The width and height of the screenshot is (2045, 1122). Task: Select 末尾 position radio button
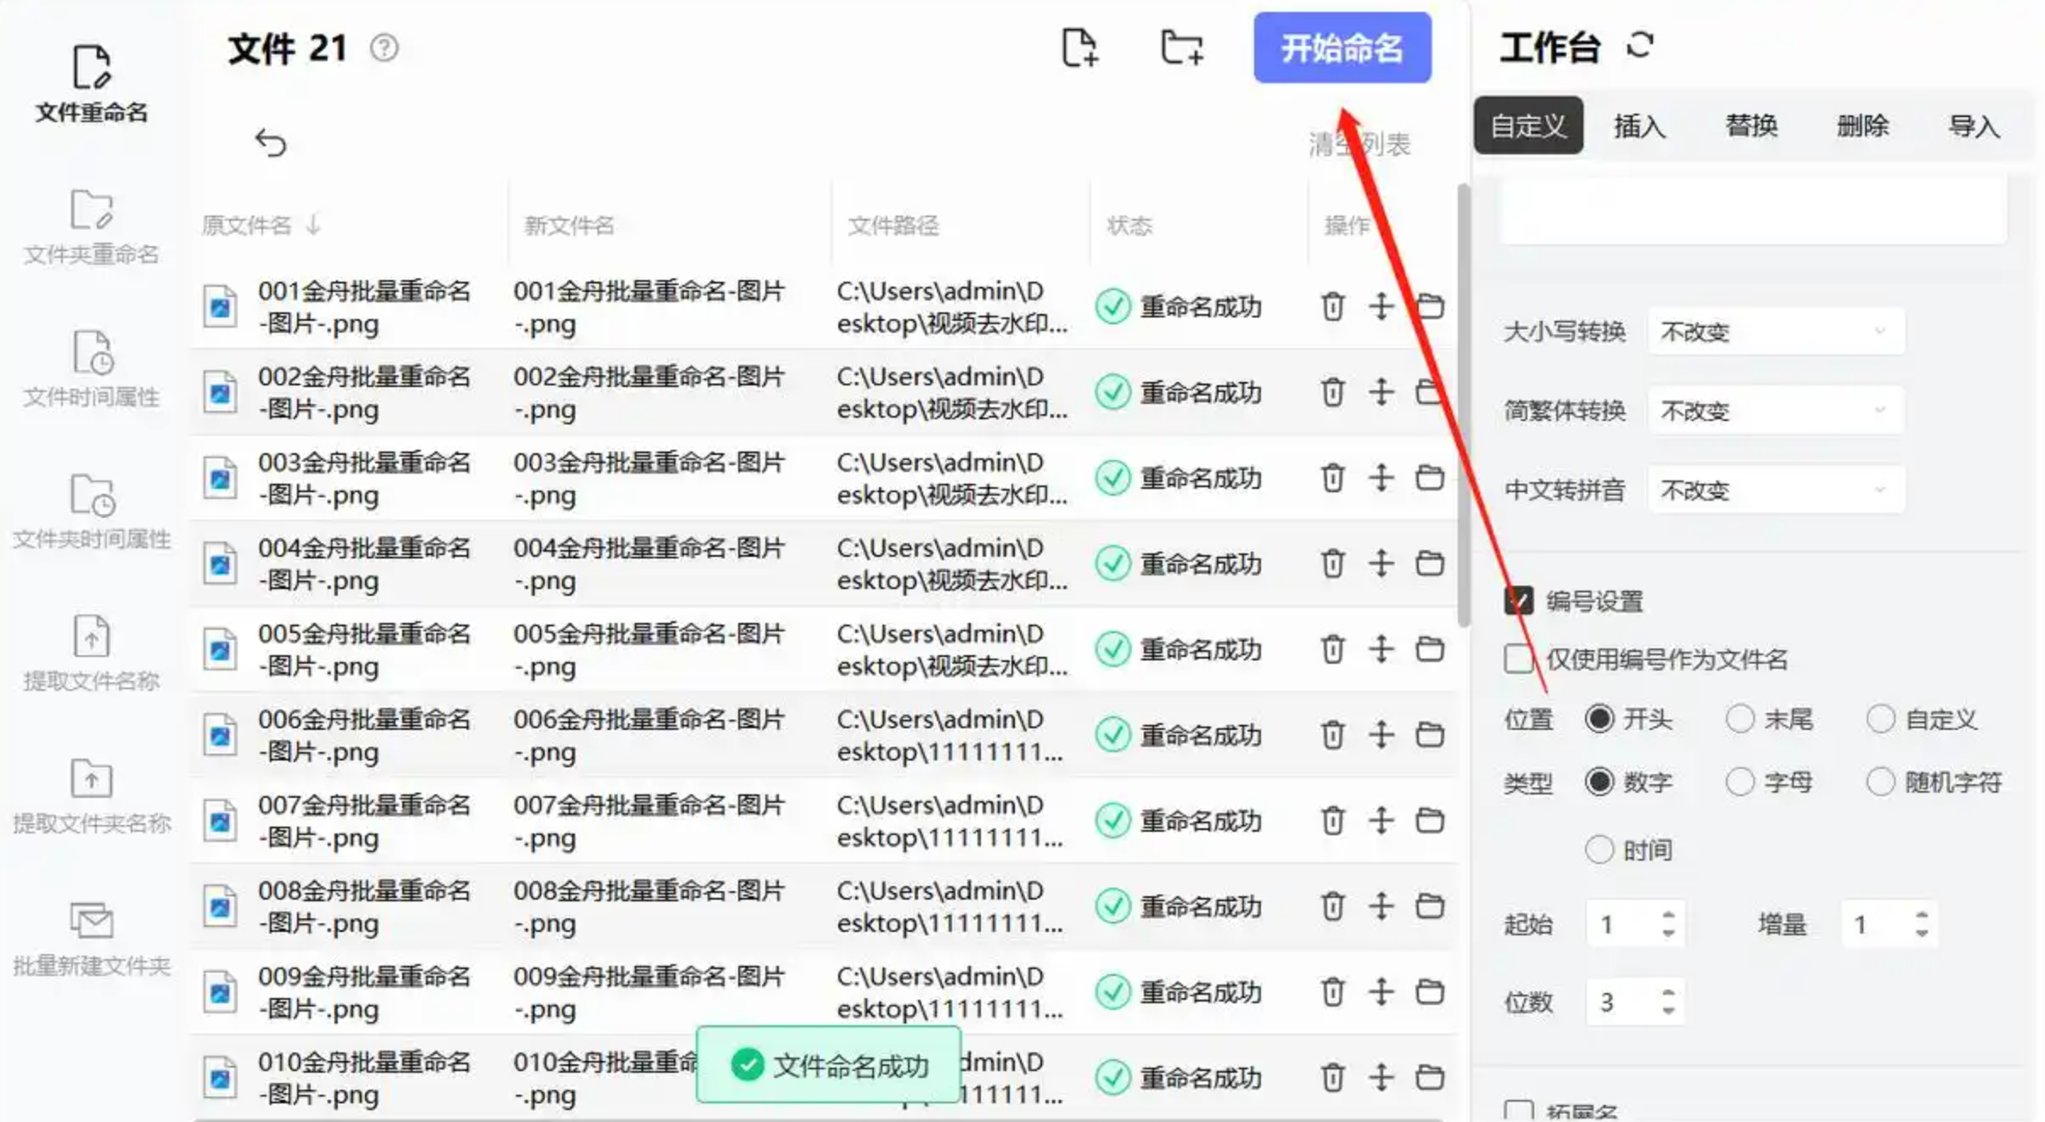[1740, 719]
